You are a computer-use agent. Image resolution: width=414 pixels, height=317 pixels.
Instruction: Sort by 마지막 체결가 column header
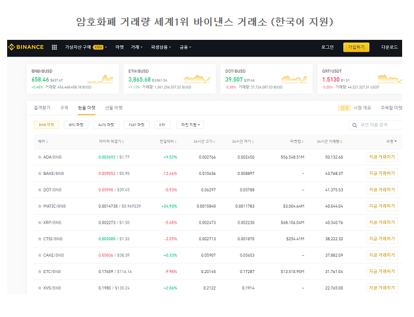coord(111,142)
